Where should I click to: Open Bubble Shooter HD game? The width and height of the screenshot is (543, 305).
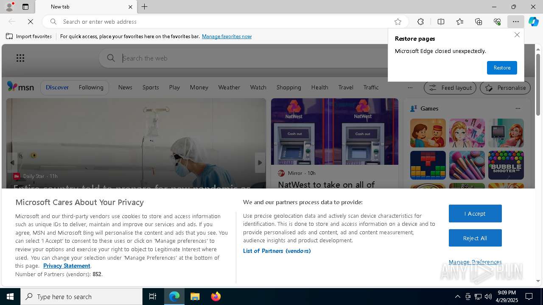tap(506, 165)
